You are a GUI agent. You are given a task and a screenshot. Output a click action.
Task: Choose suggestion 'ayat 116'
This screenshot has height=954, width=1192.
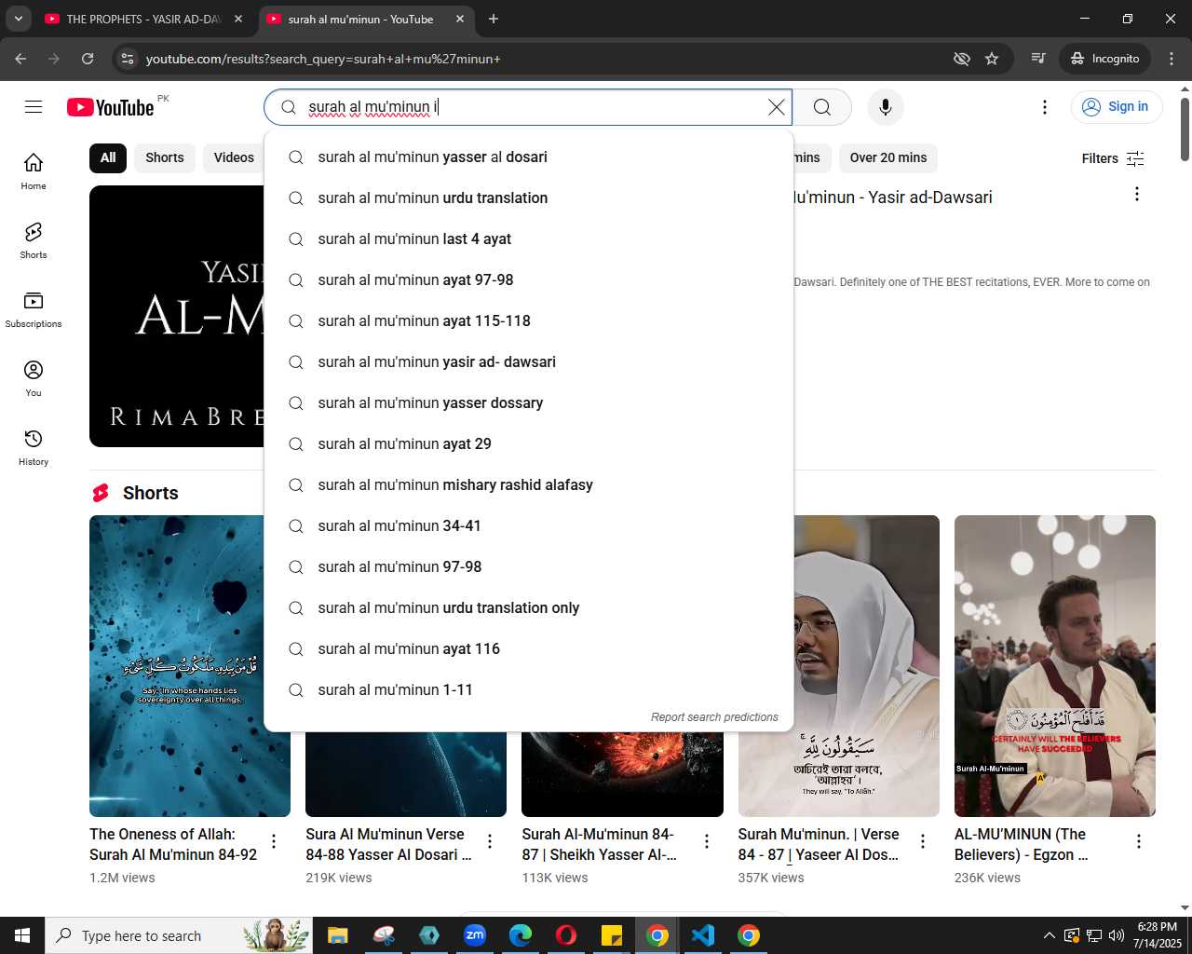pyautogui.click(x=529, y=649)
